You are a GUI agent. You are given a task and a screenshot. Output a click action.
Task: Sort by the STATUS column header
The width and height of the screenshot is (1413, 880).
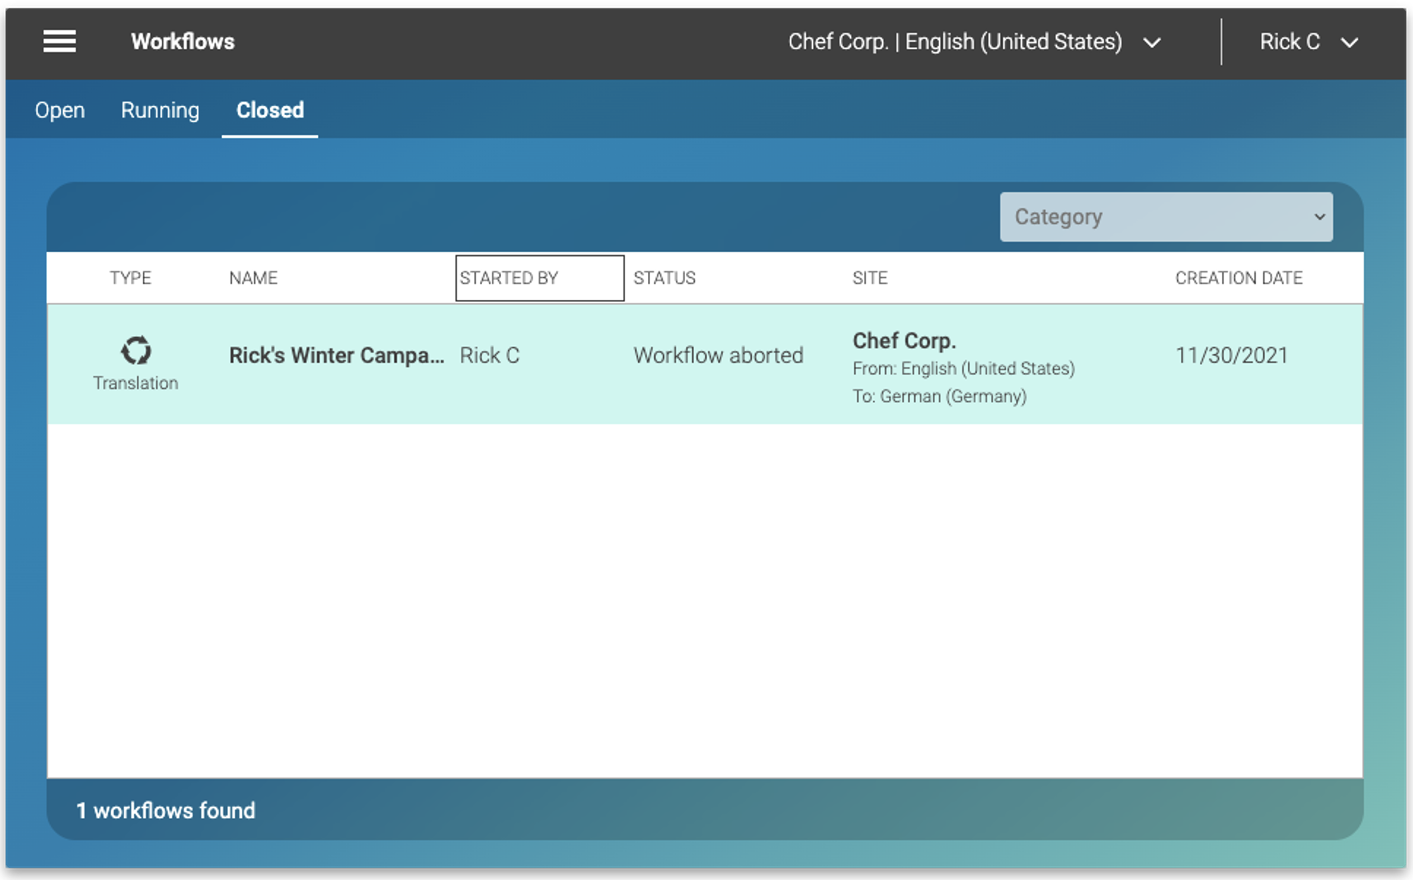(665, 278)
